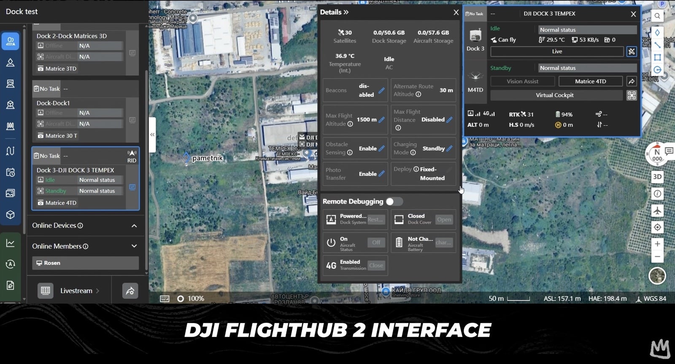Select the M4TD aircraft tab

475,81
